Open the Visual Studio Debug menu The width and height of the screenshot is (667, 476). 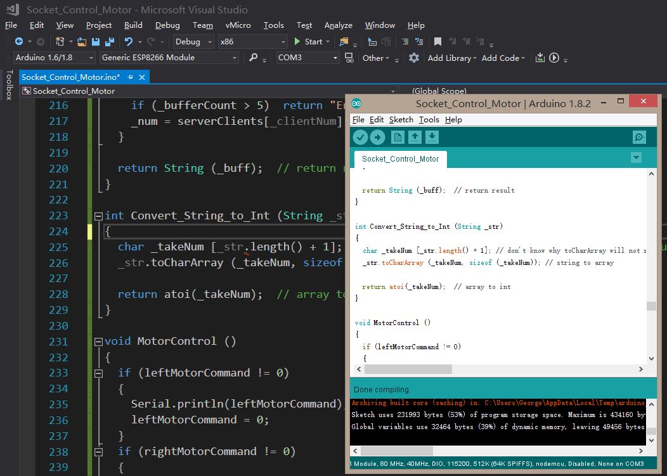coord(167,25)
